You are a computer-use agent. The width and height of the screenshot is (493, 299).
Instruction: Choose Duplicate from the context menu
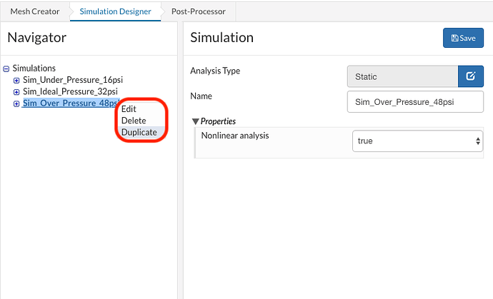139,132
